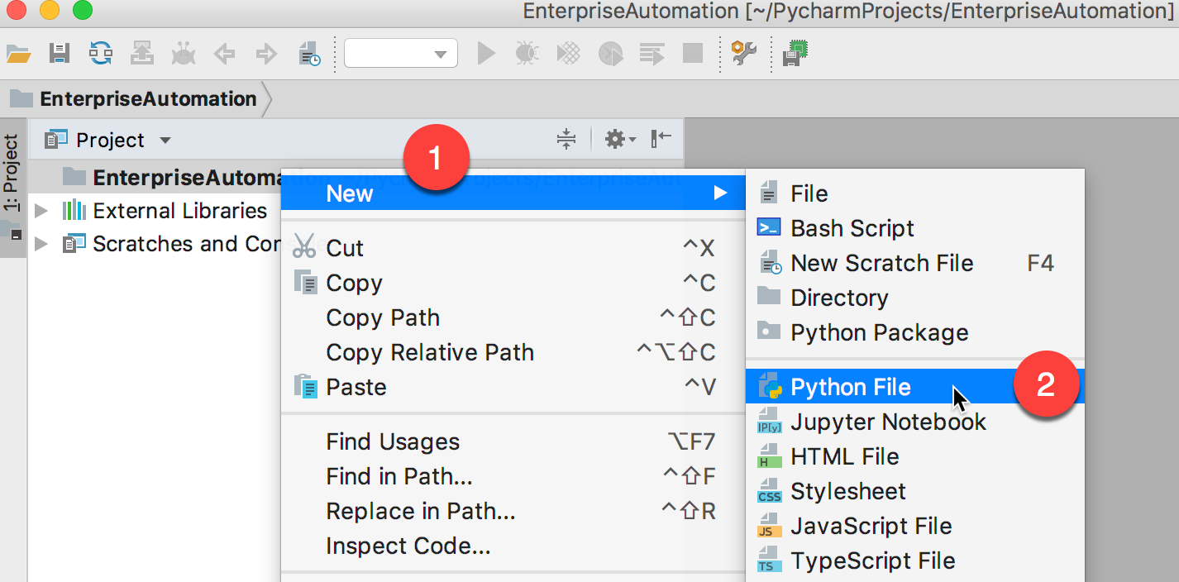The height and width of the screenshot is (582, 1179).
Task: Select Find Usages menu entry
Action: pos(513,441)
